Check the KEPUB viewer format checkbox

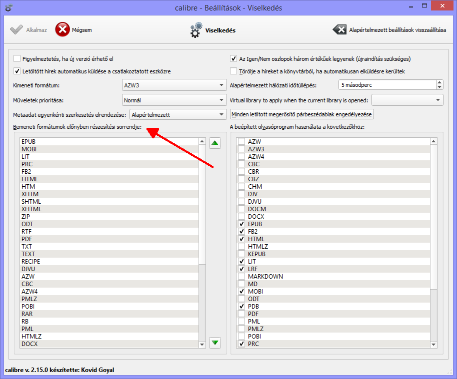click(x=241, y=254)
